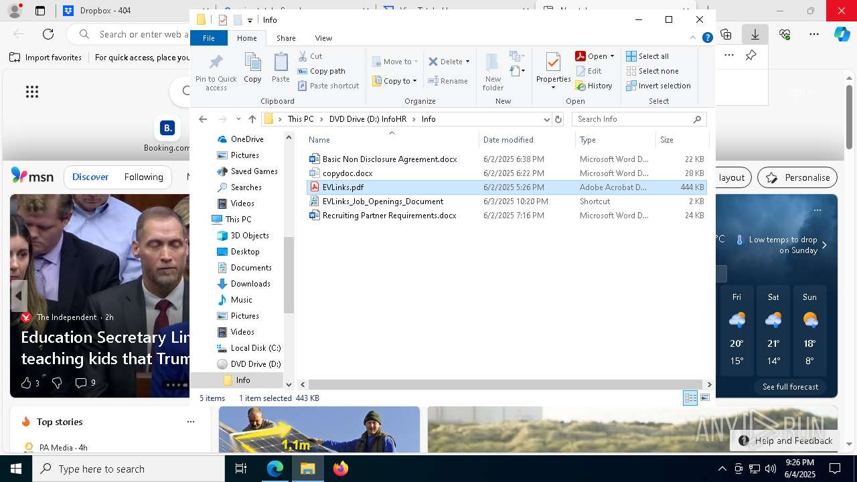Click navigation pane vertical scrollbar
The height and width of the screenshot is (482, 857).
tap(289, 275)
